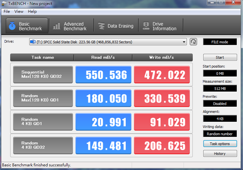Click the Task name column header
Viewport: 243px width, 170px height.
[x=43, y=57]
